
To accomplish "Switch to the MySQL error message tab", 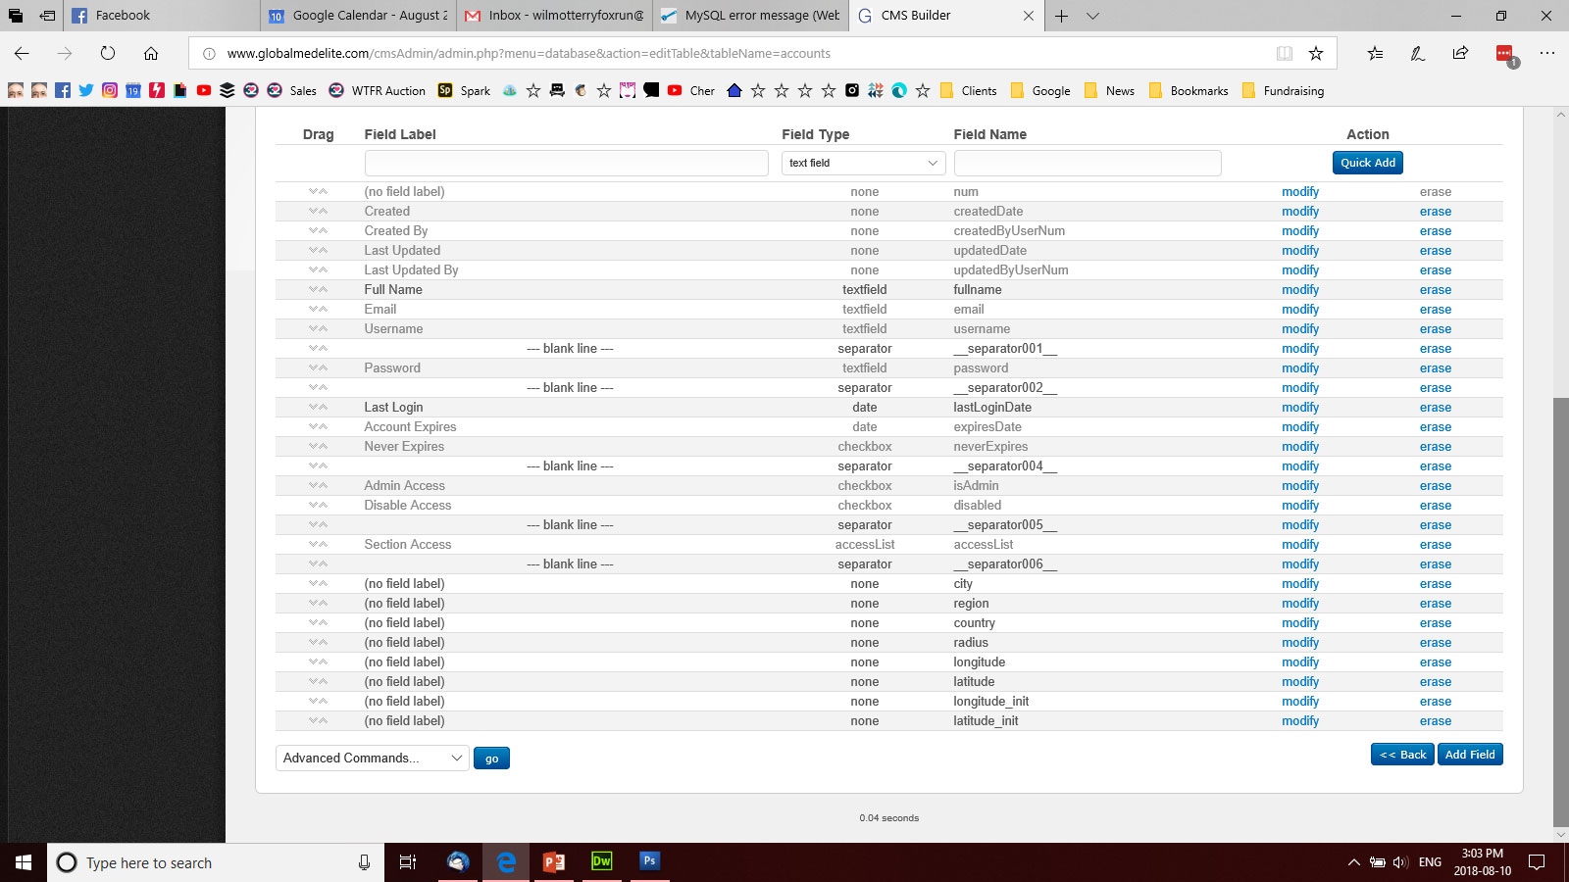I will pos(750,16).
